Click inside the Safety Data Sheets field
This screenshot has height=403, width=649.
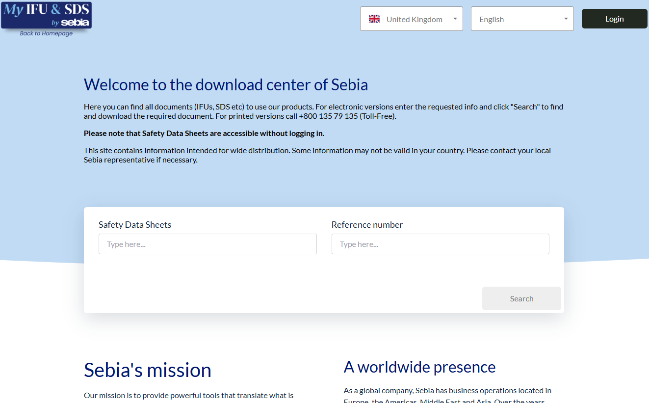(x=208, y=243)
